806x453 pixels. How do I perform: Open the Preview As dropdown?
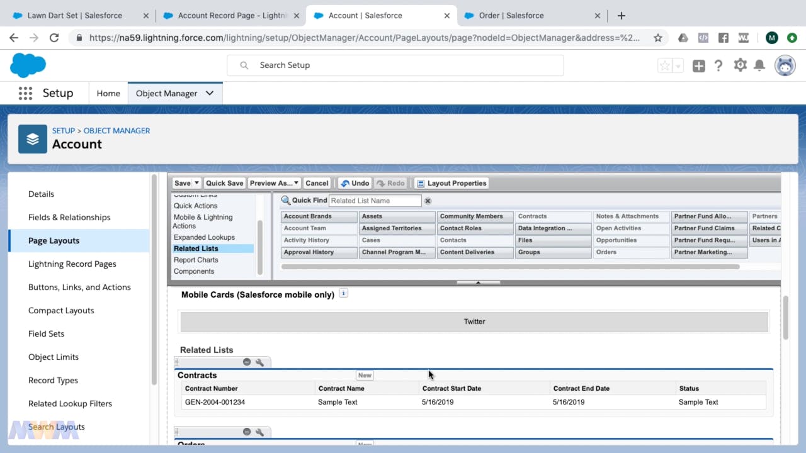point(274,183)
